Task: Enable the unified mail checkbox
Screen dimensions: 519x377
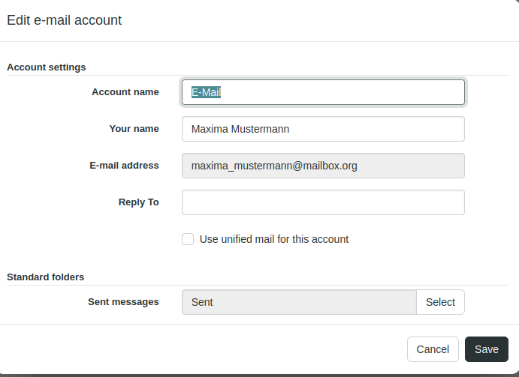Action: pyautogui.click(x=188, y=239)
